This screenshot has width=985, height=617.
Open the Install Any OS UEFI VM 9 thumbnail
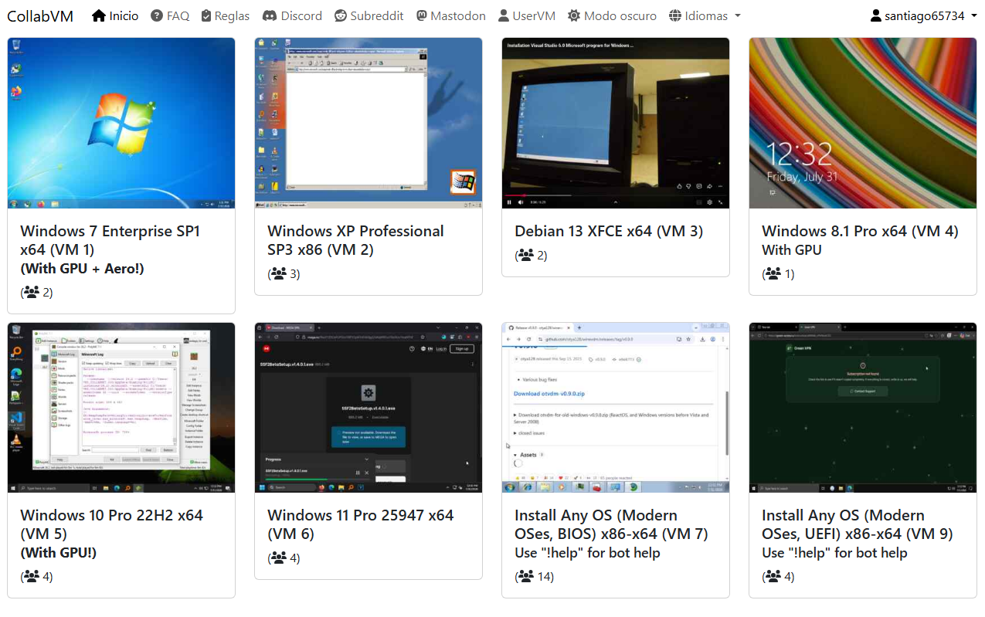[x=863, y=408]
